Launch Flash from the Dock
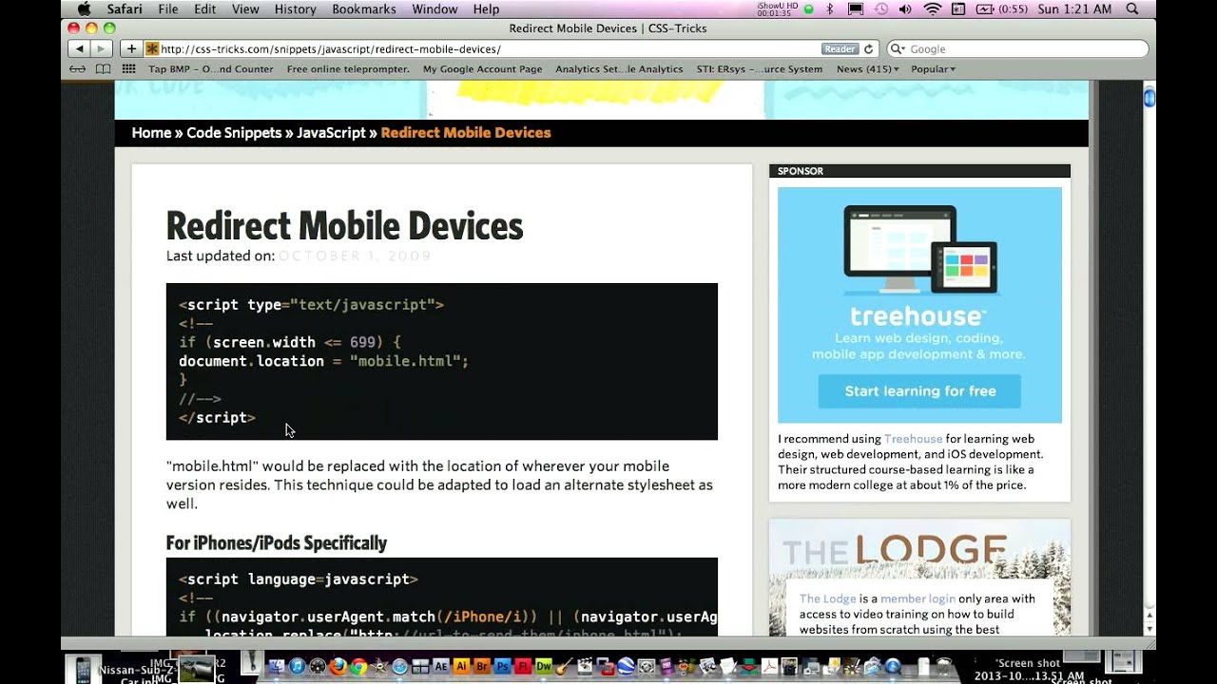The height and width of the screenshot is (684, 1217). pos(523,667)
